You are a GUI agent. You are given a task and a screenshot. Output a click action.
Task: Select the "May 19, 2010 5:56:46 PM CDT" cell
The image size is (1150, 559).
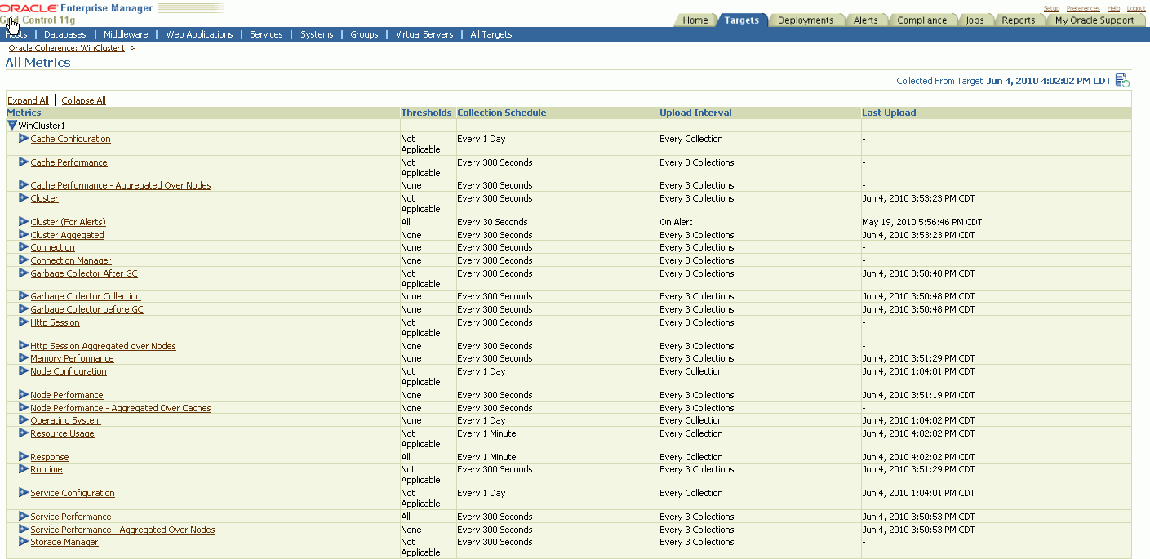(x=921, y=222)
